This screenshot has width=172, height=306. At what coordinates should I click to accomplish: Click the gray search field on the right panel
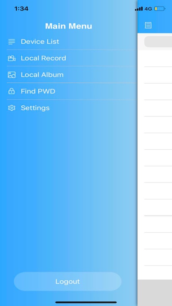click(158, 42)
